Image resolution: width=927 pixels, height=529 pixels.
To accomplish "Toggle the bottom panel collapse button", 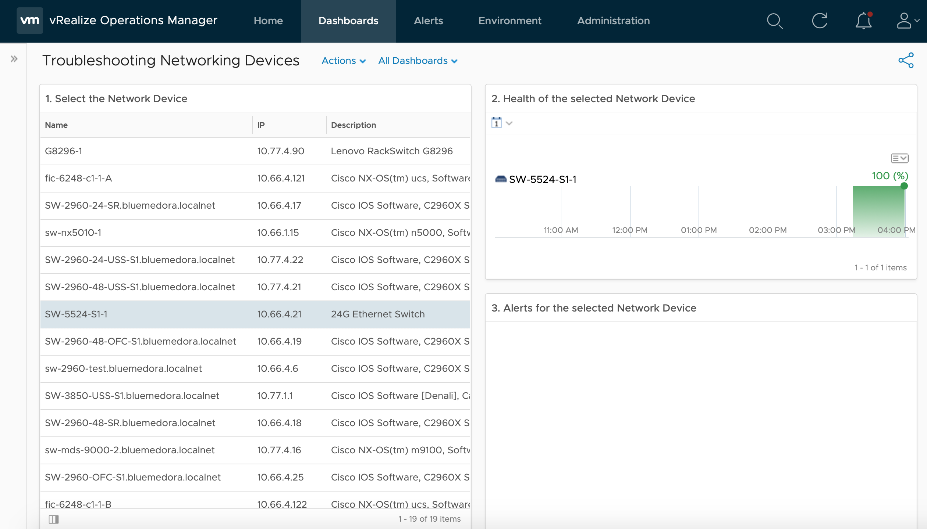I will point(54,519).
